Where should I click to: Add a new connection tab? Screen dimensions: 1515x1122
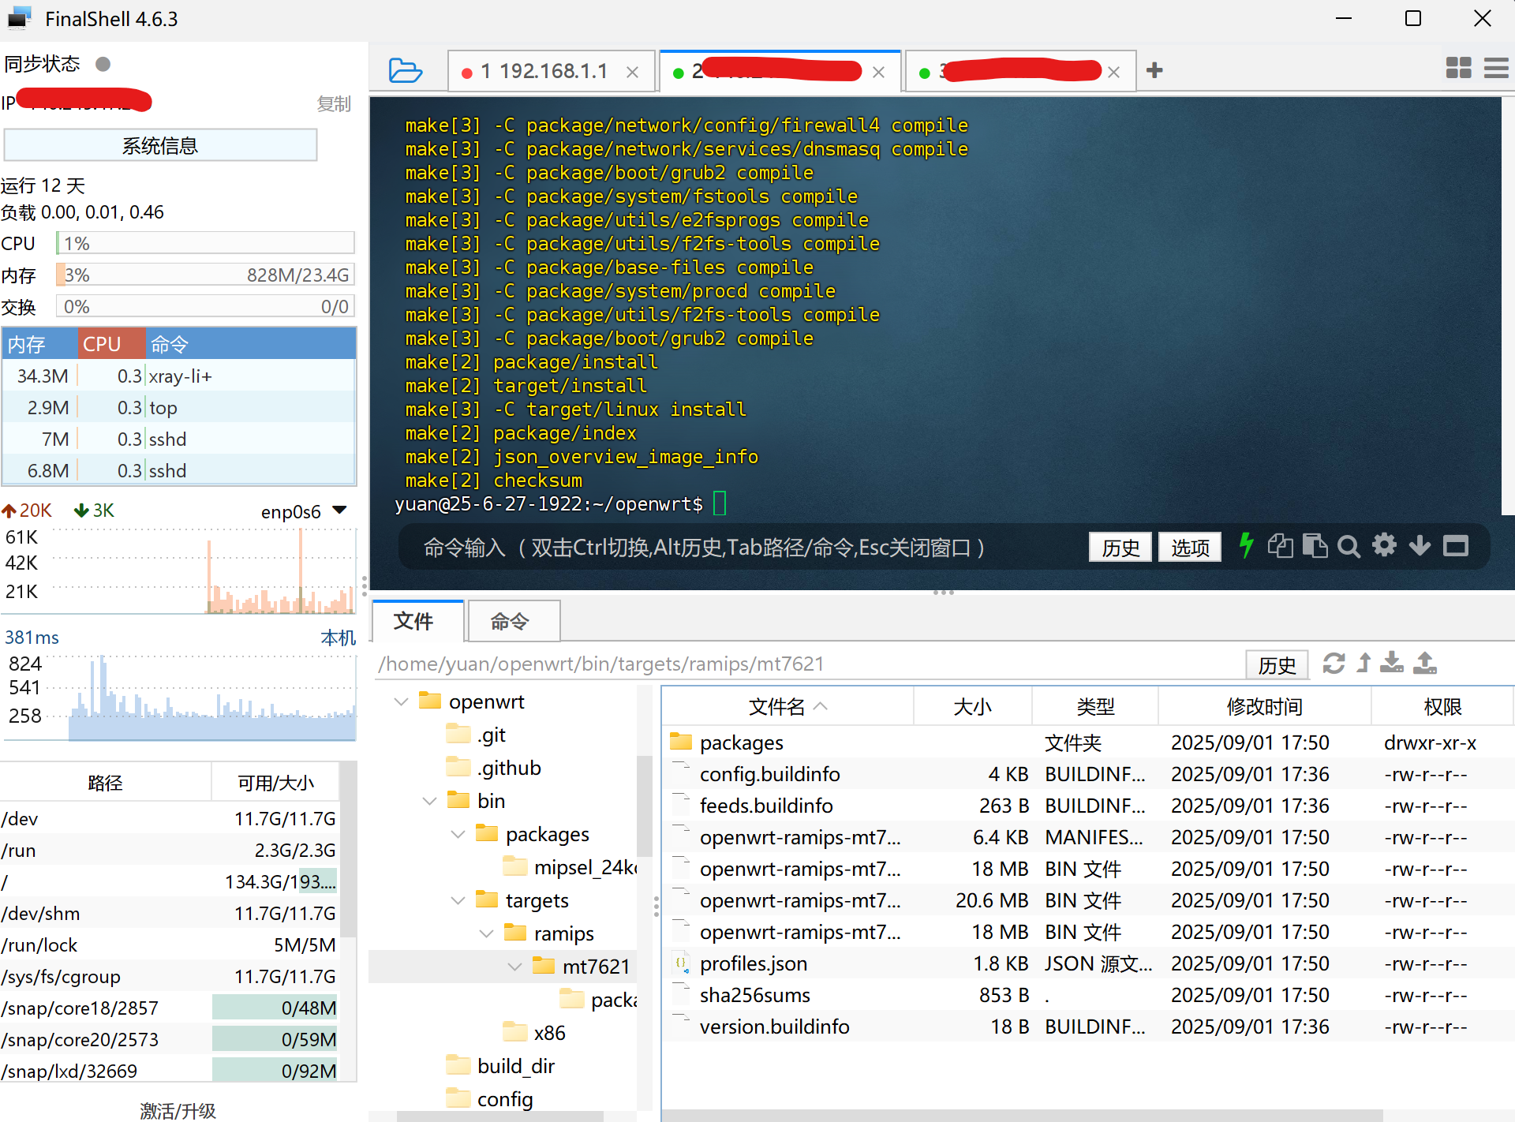(x=1154, y=70)
